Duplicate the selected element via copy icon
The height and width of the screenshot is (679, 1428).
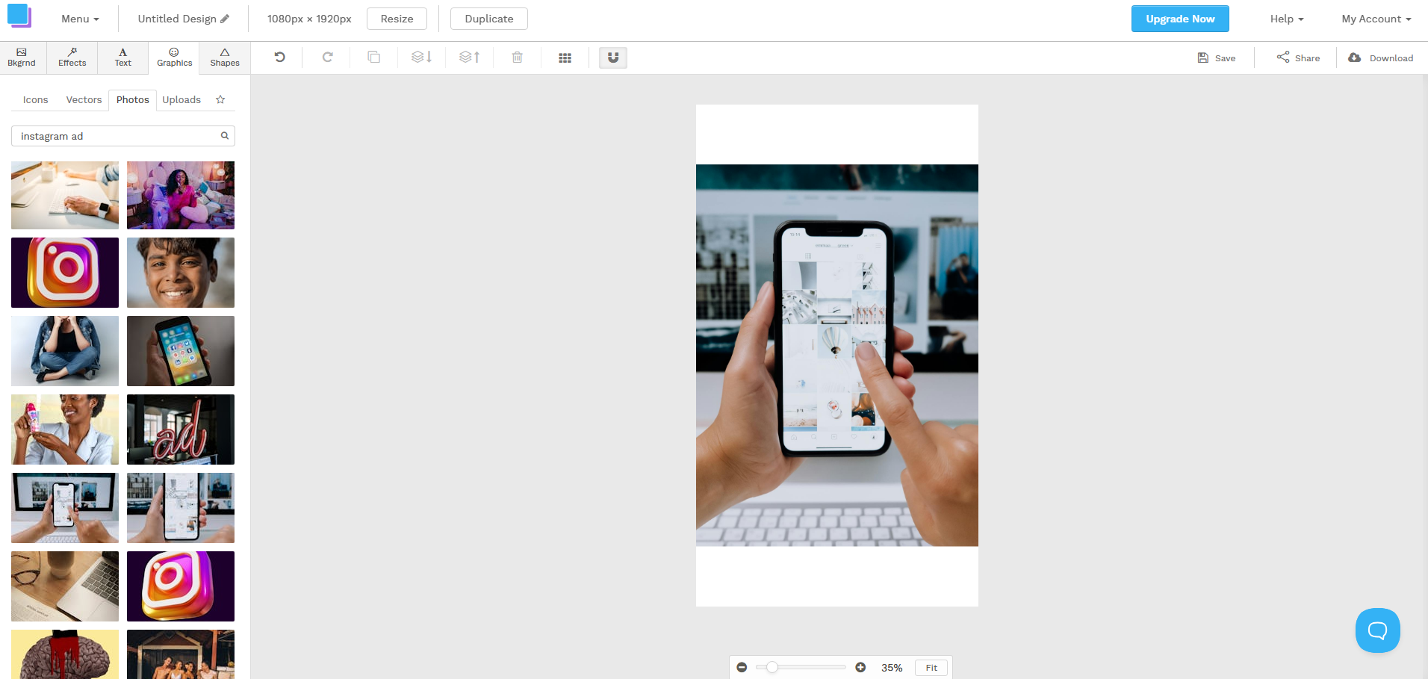373,57
